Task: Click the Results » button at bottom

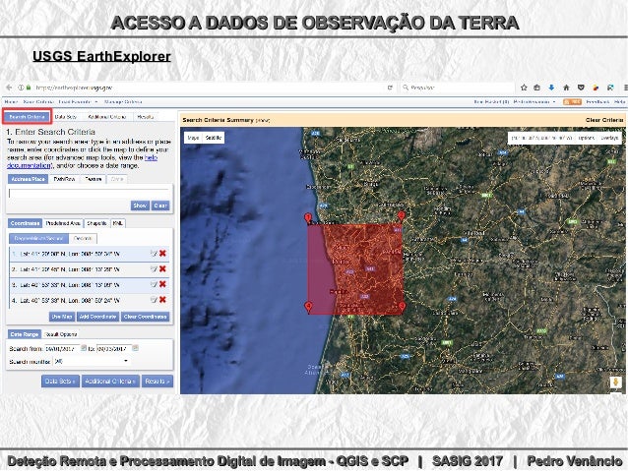Action: [x=157, y=382]
